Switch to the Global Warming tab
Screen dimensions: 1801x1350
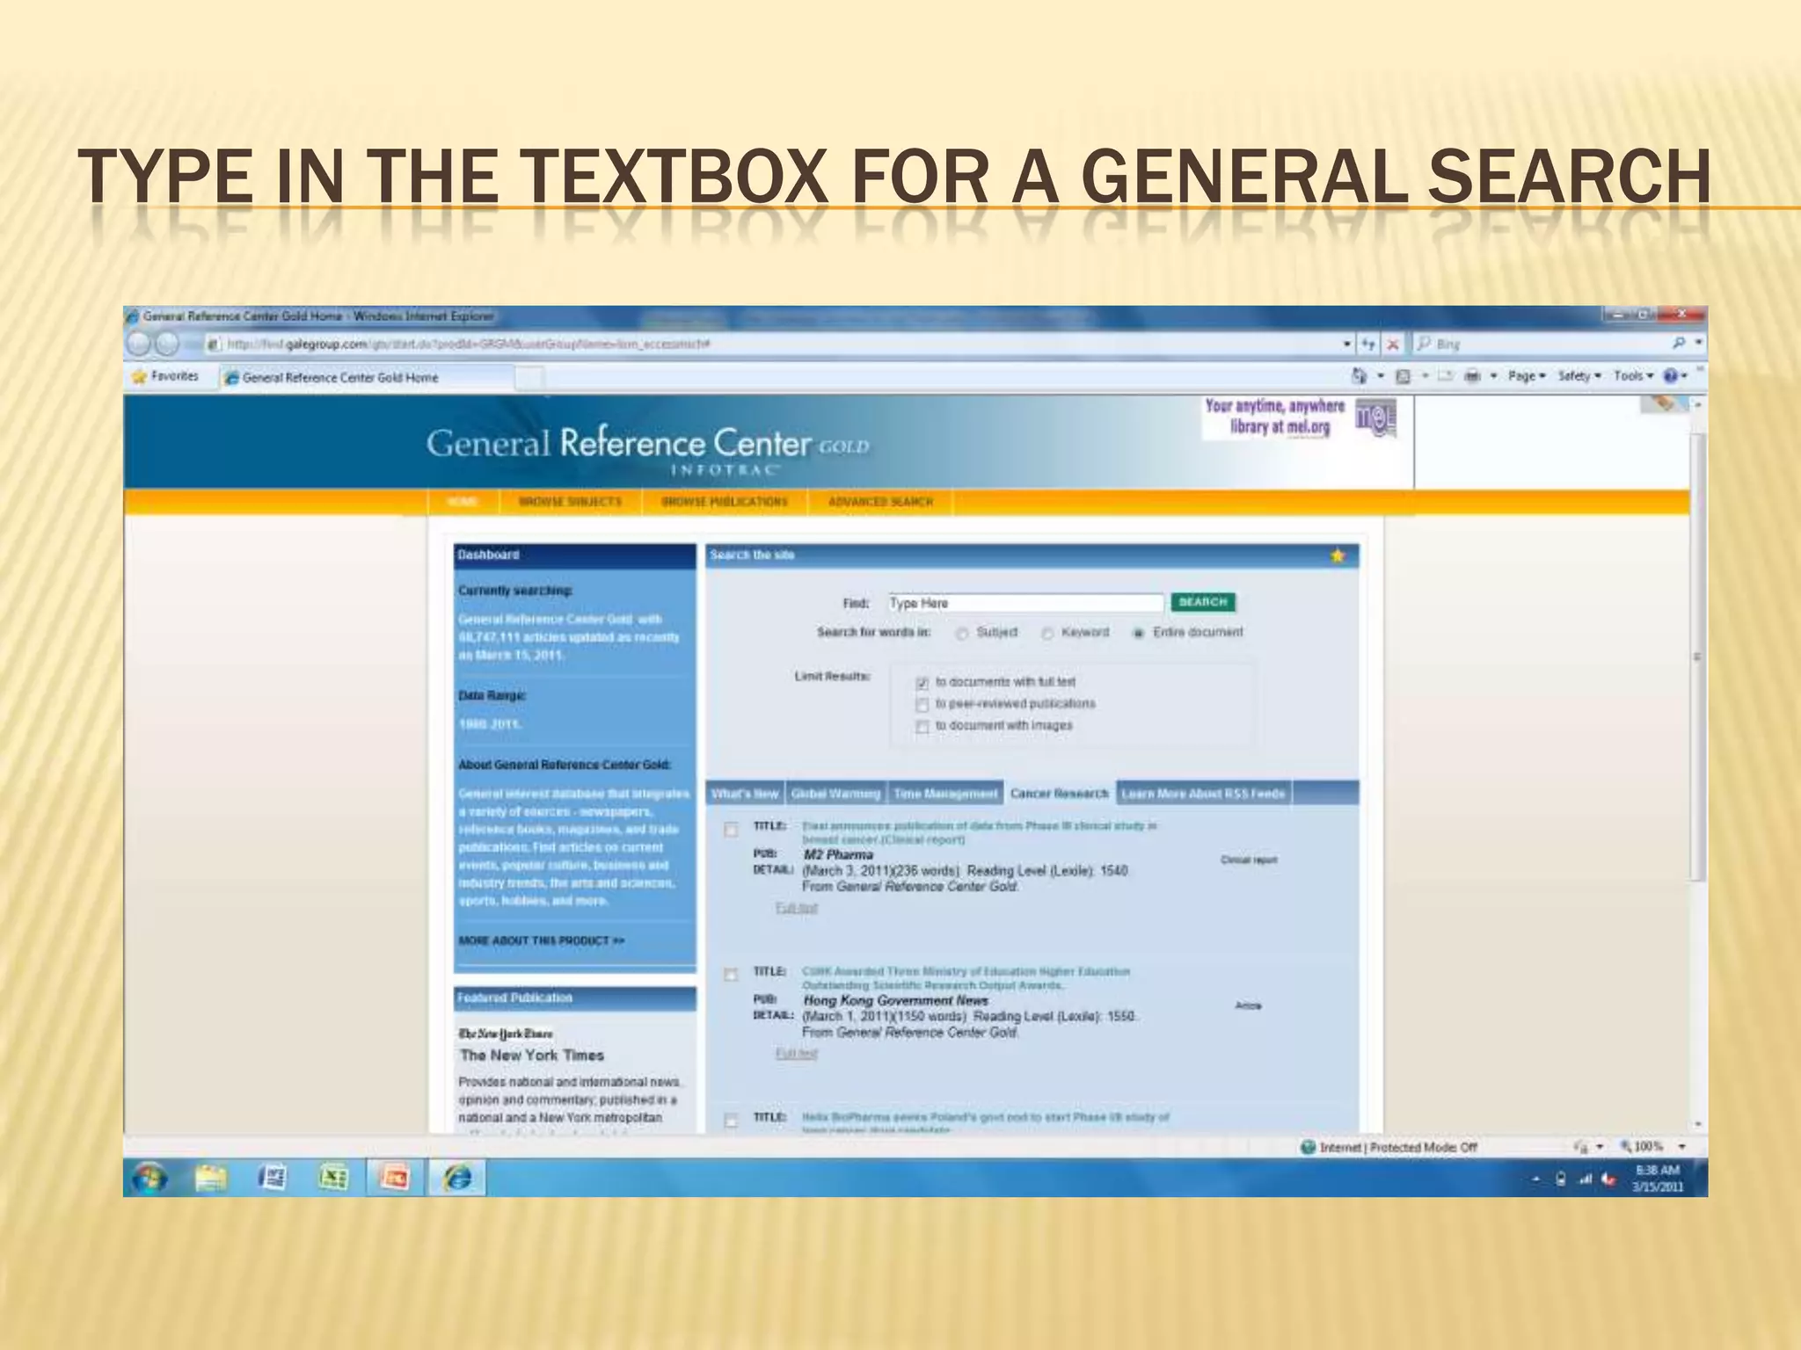(835, 794)
